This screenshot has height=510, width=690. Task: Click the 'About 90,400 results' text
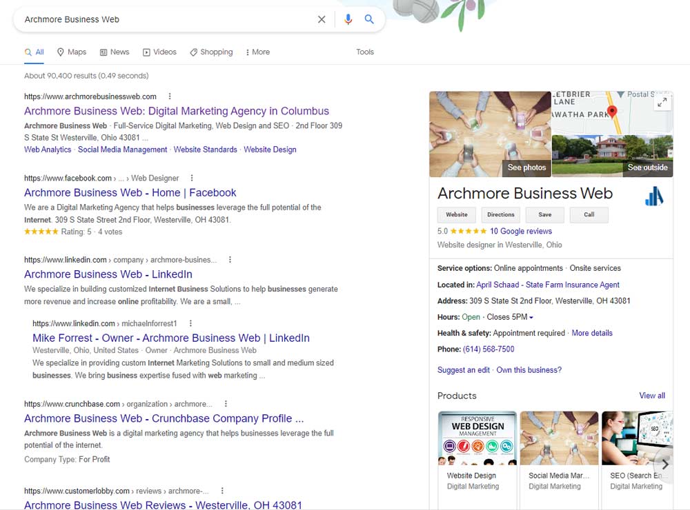click(86, 76)
